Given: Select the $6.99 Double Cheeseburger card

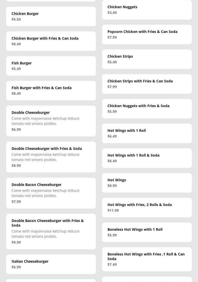Looking at the screenshot, I should pos(51,121).
